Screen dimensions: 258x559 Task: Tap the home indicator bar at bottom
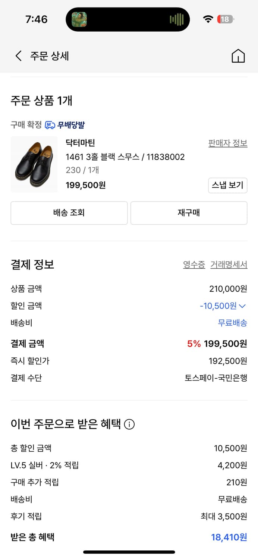coord(129,552)
